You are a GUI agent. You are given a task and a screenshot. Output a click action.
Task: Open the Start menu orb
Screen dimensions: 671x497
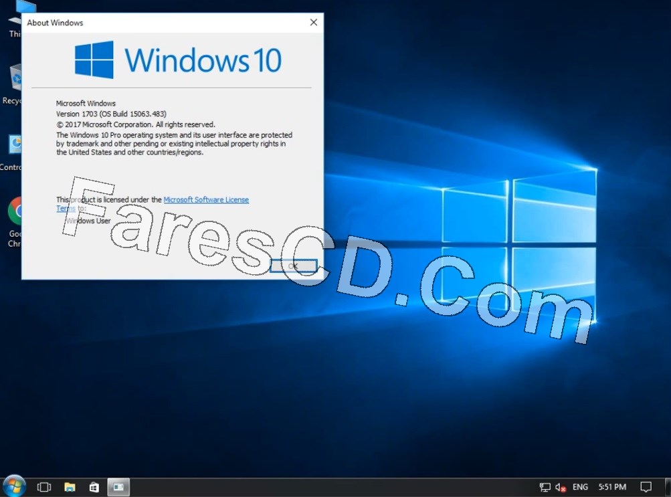click(14, 486)
